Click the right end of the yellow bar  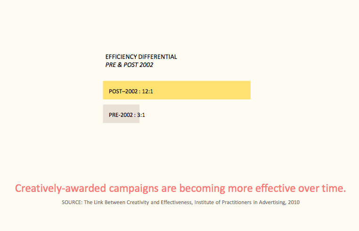point(248,90)
